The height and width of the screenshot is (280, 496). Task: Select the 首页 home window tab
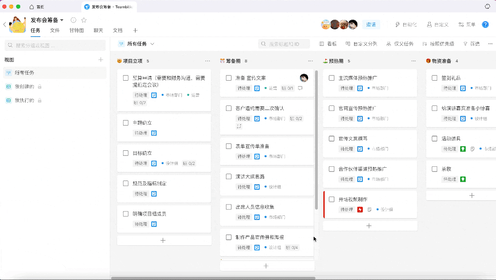[37, 6]
